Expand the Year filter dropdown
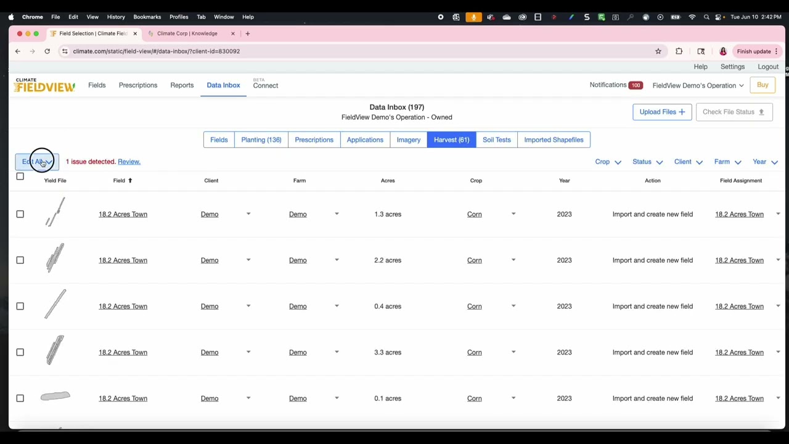 (x=765, y=162)
